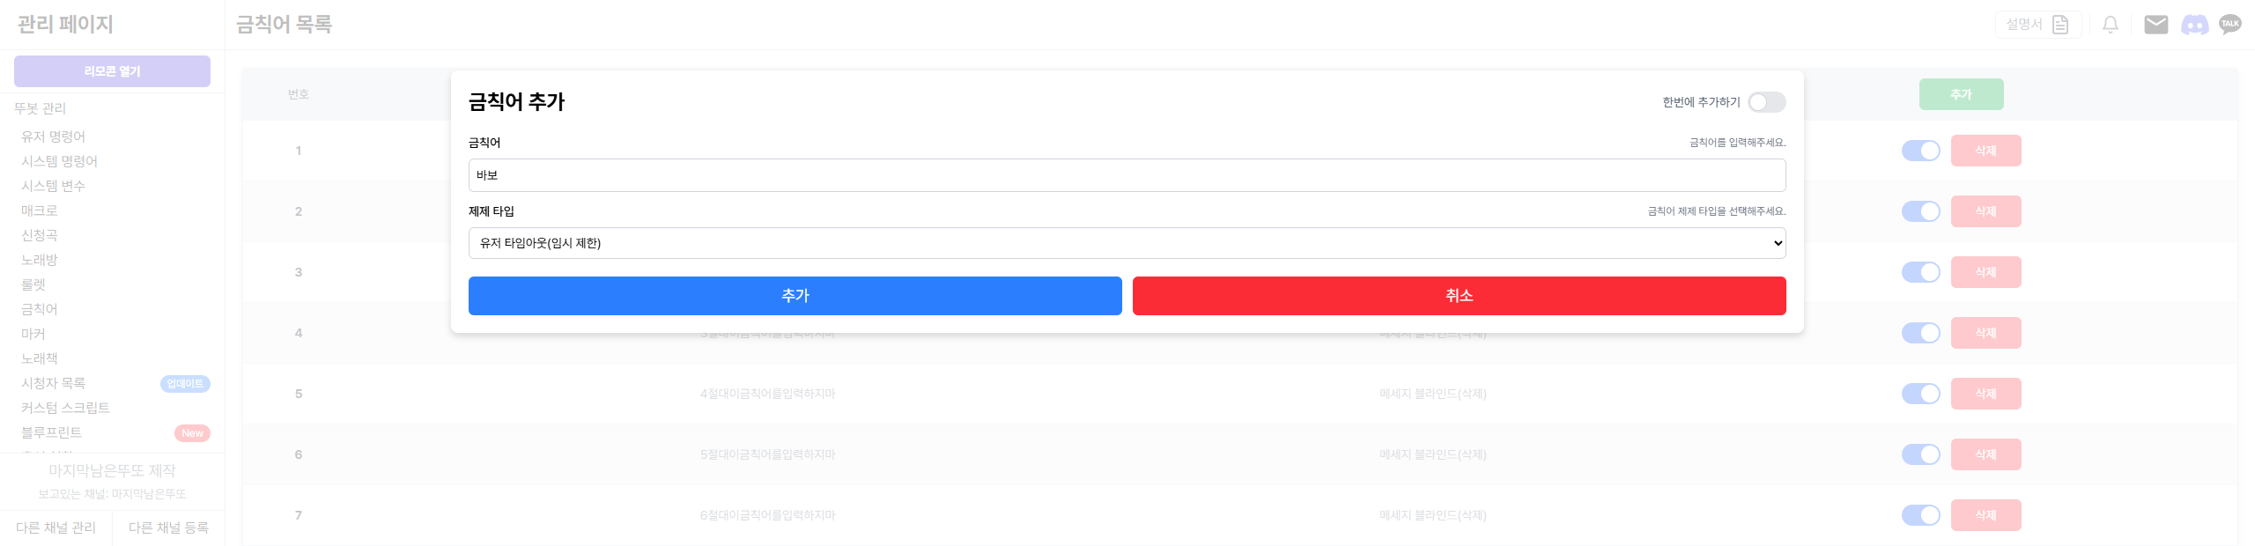Click the mail envelope icon
2255x546 pixels.
[x=2155, y=25]
